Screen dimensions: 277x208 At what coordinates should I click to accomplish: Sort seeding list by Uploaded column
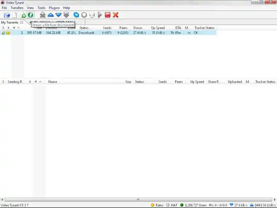235,82
